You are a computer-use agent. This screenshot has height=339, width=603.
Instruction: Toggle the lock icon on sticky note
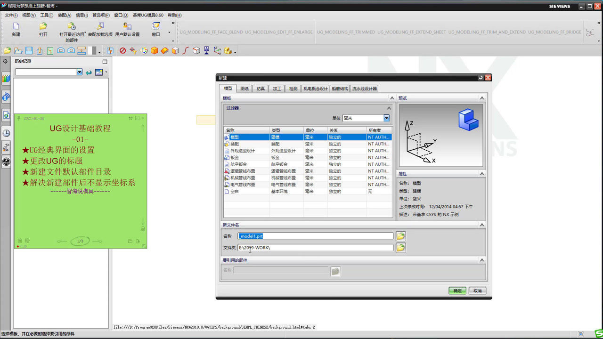(x=143, y=229)
